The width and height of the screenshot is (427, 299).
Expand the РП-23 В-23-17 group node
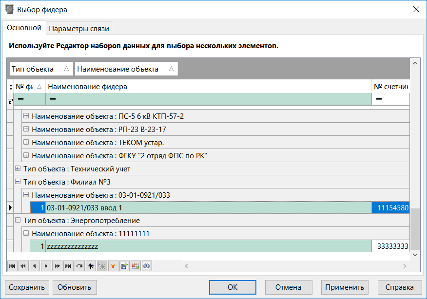[x=25, y=129]
